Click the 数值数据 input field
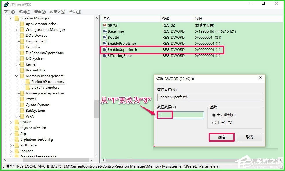Viewport: 285px width, 171px height. (x=180, y=115)
